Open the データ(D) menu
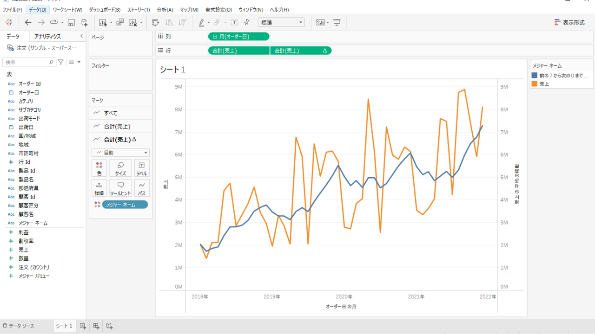595x334 pixels. point(37,10)
